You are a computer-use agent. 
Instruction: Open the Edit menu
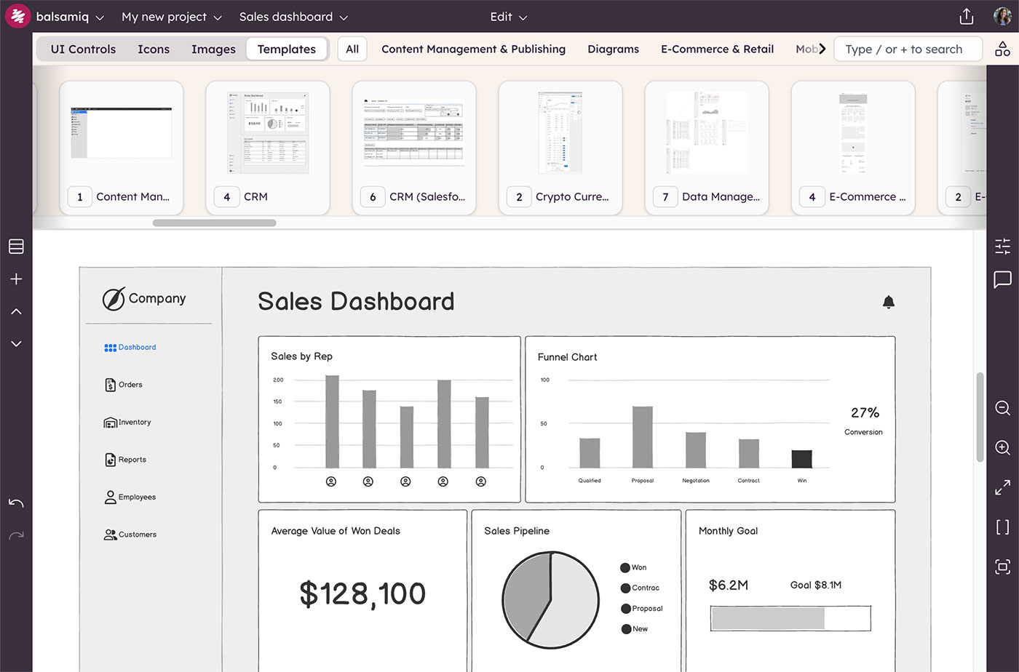click(508, 17)
